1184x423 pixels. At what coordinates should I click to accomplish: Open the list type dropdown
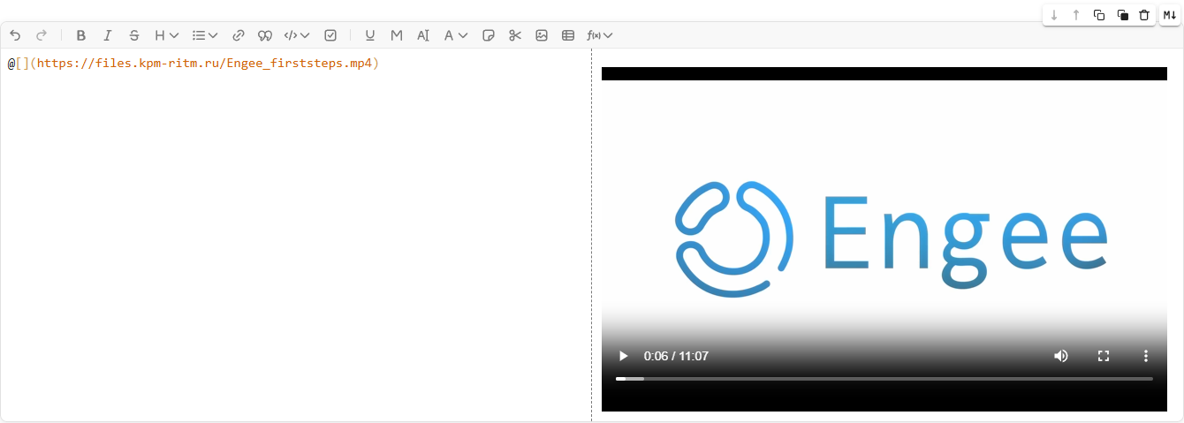(205, 35)
